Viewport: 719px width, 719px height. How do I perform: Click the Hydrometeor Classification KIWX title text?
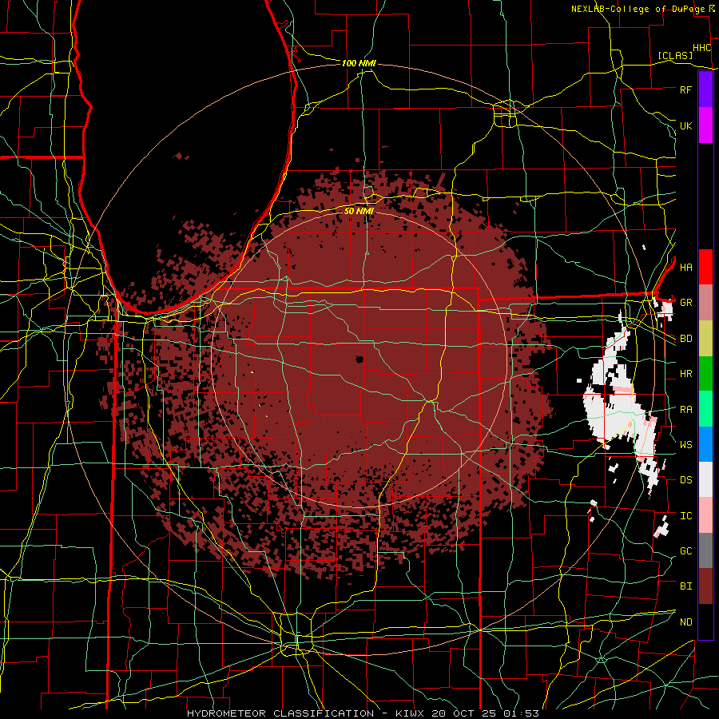363,713
